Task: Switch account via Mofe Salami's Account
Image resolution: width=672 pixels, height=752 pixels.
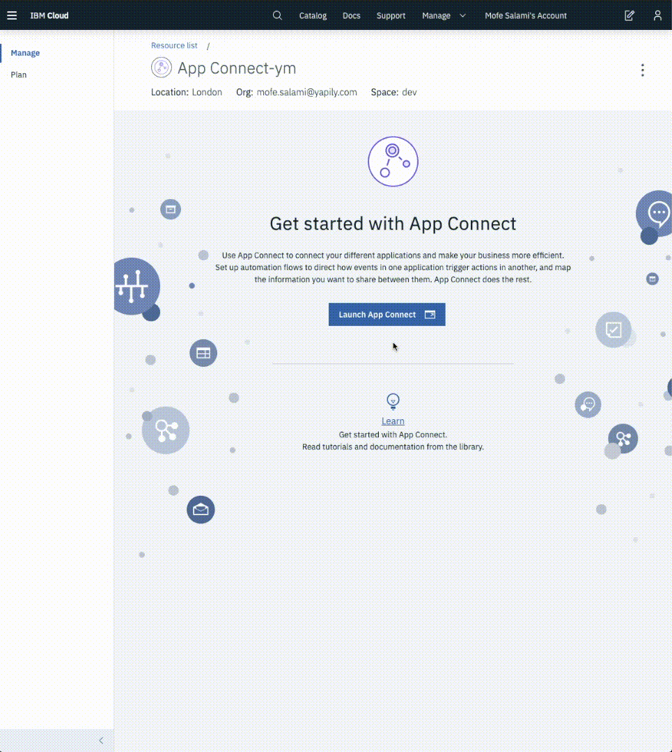Action: [x=526, y=15]
